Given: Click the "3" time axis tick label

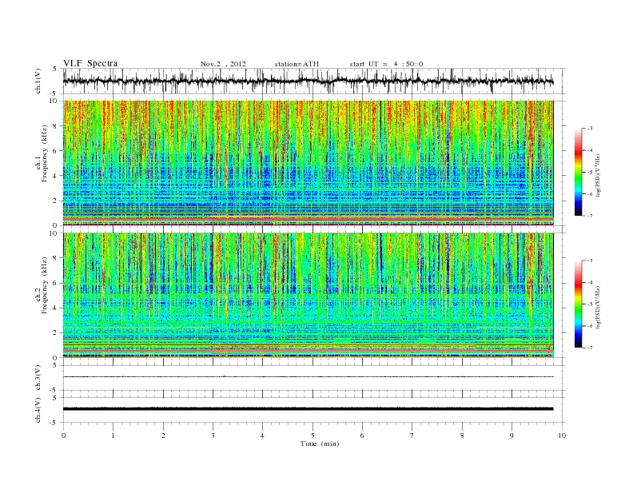Looking at the screenshot, I should pyautogui.click(x=213, y=435).
